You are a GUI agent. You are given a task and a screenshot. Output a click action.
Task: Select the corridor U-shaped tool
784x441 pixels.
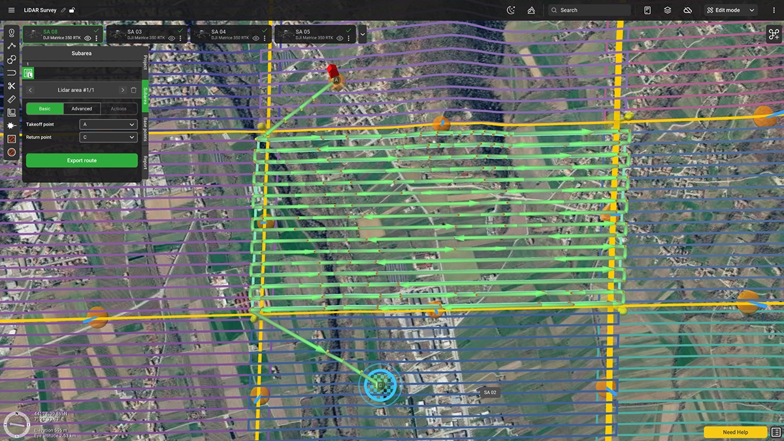tap(11, 73)
